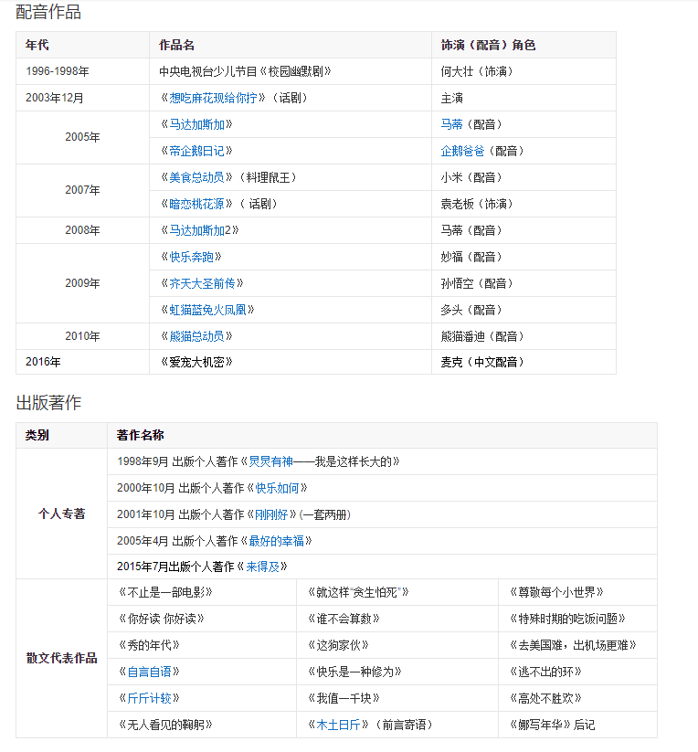Open the 马蒂 character link

451,124
